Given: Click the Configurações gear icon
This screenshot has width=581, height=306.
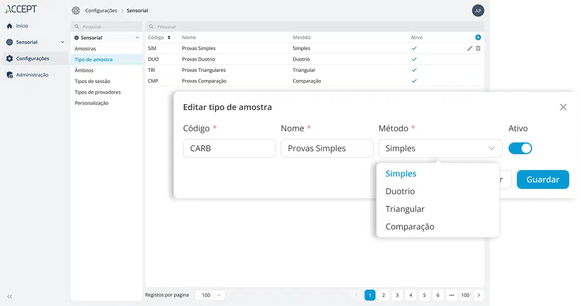Looking at the screenshot, I should [9, 58].
